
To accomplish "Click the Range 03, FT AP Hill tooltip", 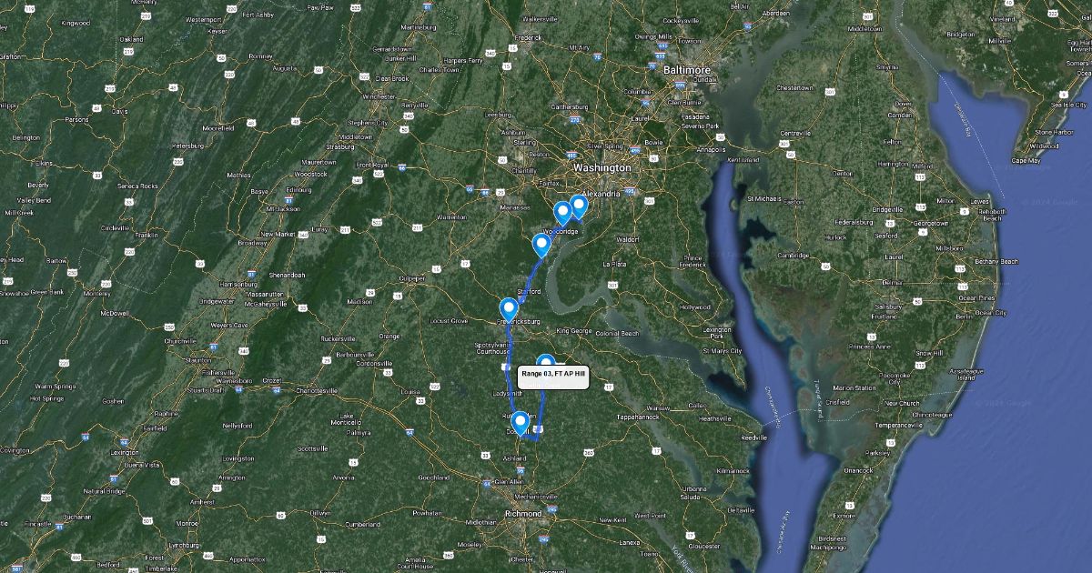I will (x=554, y=376).
